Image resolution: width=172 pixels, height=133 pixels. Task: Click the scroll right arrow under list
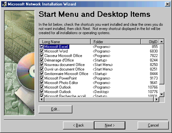pos(156,100)
